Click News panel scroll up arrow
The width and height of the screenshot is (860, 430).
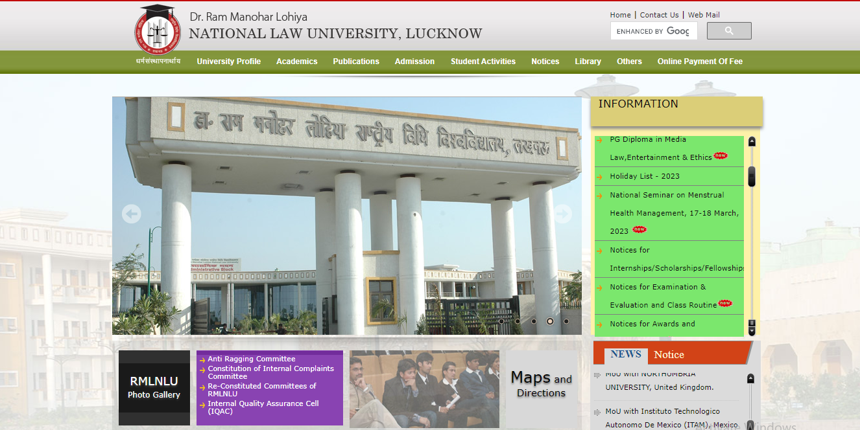point(751,379)
